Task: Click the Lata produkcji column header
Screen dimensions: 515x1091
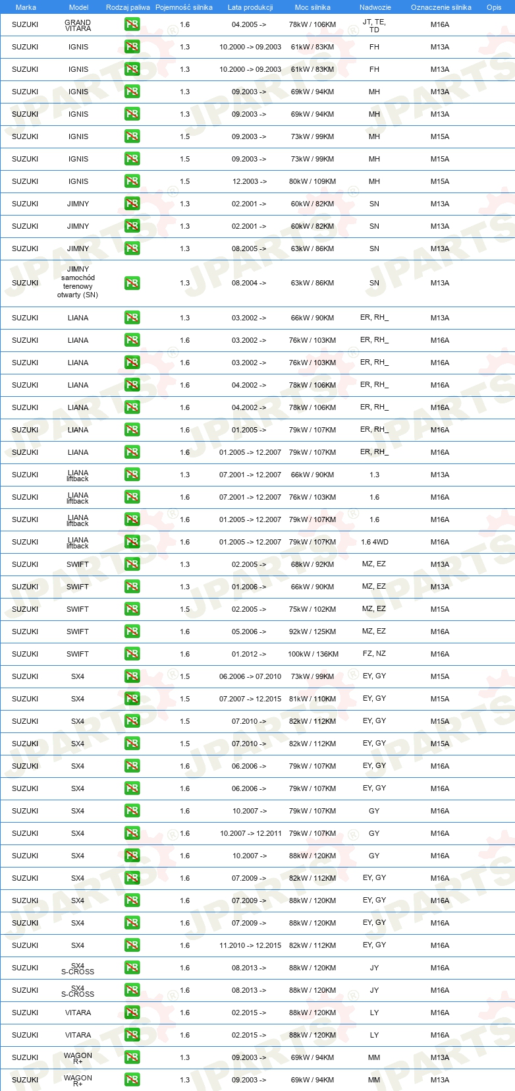Action: (250, 7)
